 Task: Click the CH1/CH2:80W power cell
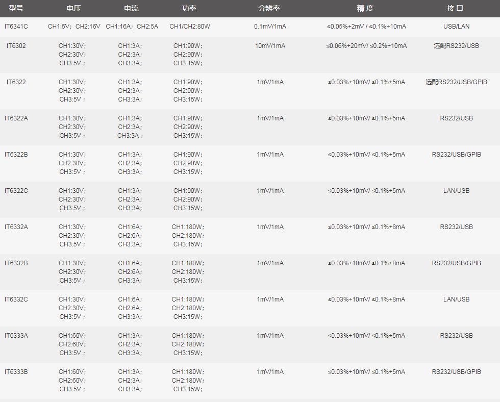[189, 27]
